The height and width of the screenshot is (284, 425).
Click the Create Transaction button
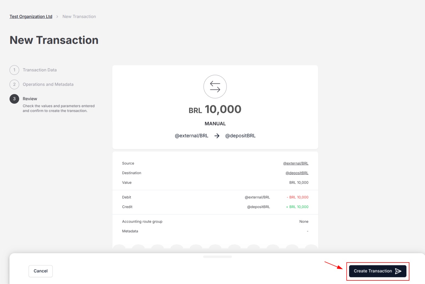coord(377,271)
